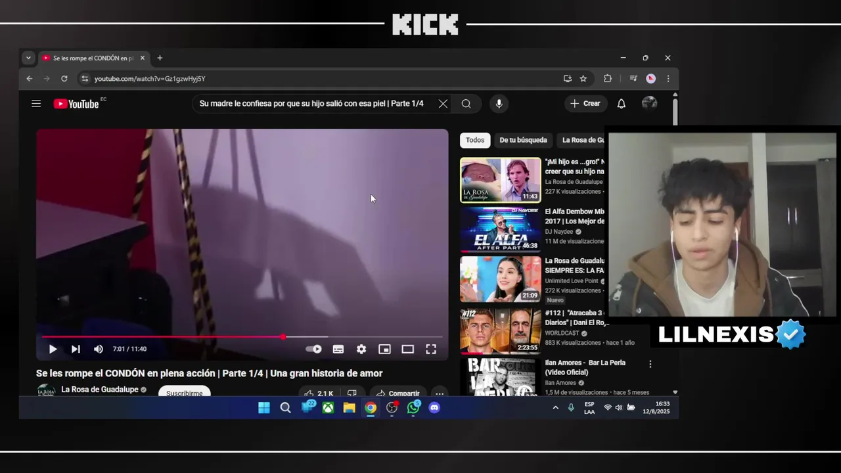Viewport: 841px width, 473px height.
Task: Open the notifications bell
Action: 621,104
